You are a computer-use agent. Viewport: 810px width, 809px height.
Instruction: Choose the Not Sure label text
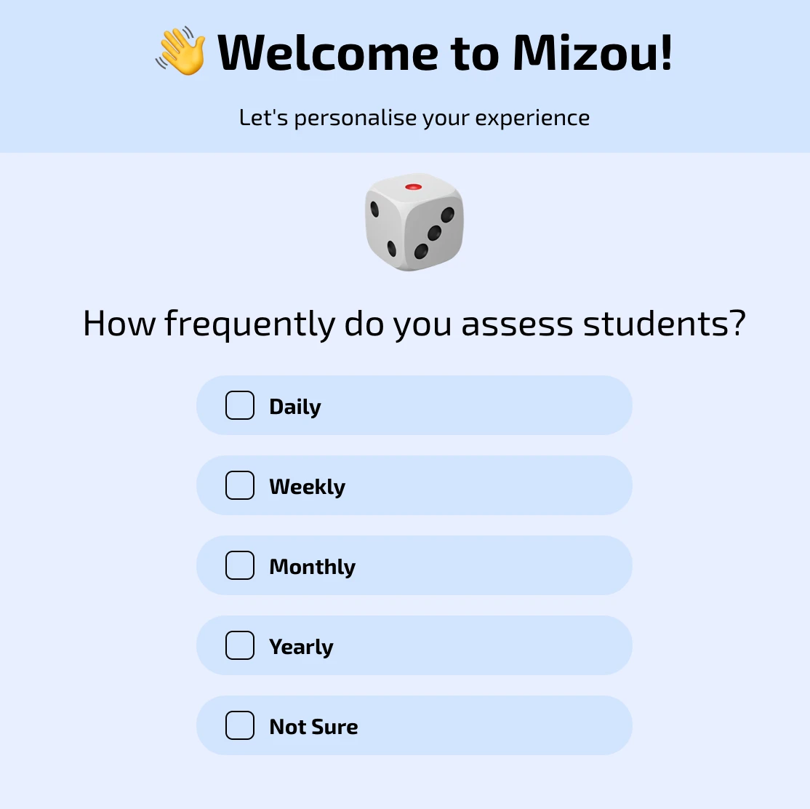click(x=313, y=727)
